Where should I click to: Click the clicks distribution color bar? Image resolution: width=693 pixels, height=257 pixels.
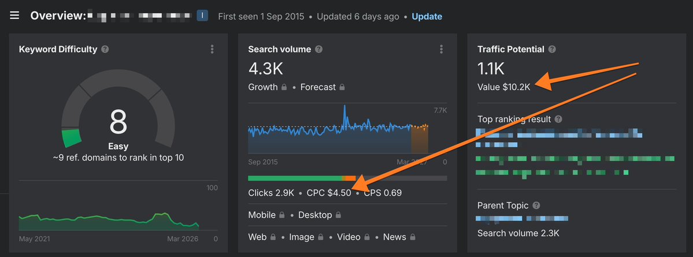pos(347,178)
